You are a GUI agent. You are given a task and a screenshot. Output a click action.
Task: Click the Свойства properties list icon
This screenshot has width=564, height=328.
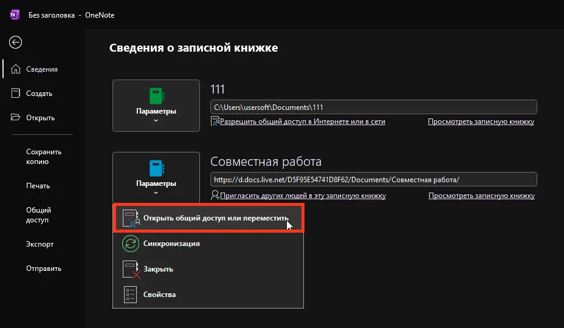pyautogui.click(x=130, y=295)
